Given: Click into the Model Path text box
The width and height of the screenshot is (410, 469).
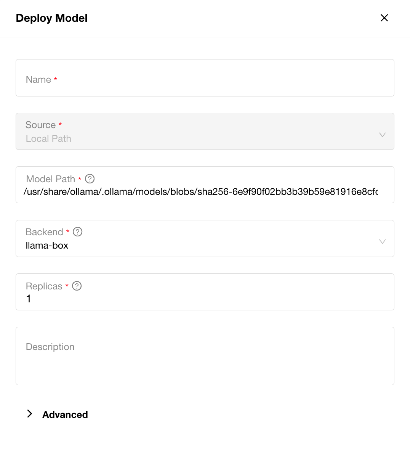Looking at the screenshot, I should pyautogui.click(x=200, y=191).
